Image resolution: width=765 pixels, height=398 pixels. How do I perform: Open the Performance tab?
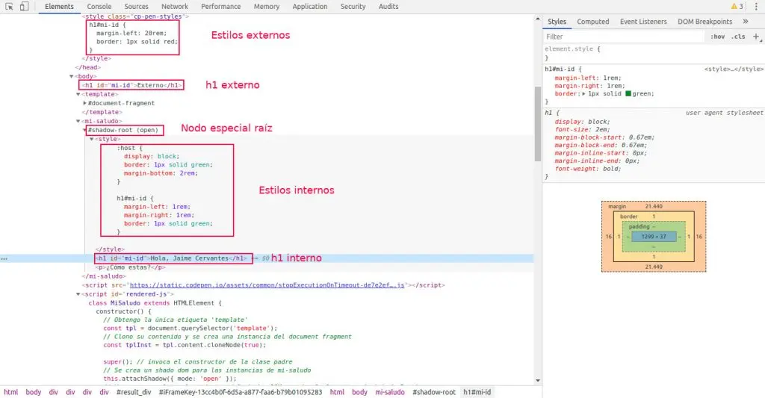(220, 6)
